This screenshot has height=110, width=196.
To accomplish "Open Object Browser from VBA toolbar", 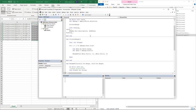I will click(78, 15).
